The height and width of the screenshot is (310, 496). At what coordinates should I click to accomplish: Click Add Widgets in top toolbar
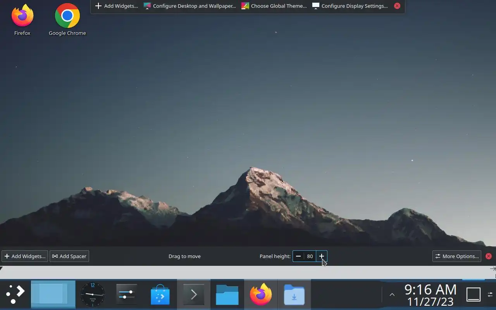pos(117,6)
